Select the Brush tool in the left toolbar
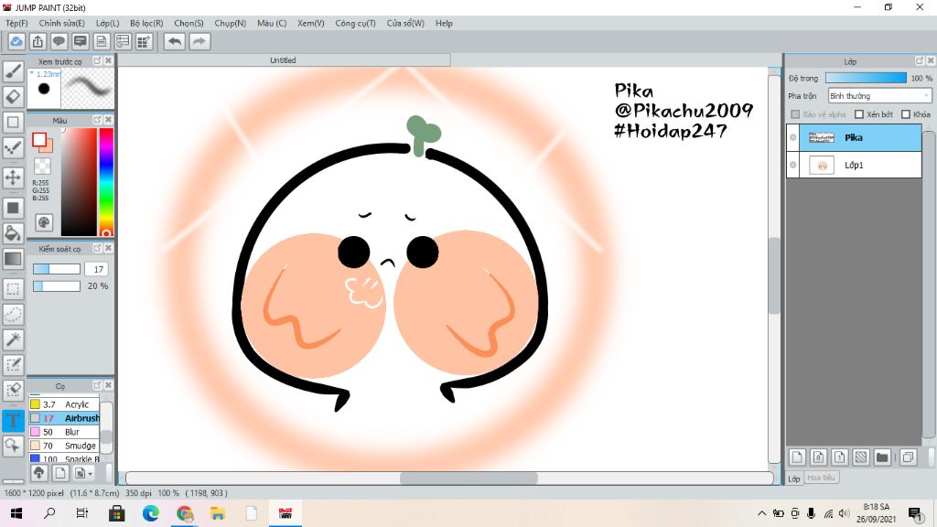This screenshot has height=527, width=937. coord(13,71)
